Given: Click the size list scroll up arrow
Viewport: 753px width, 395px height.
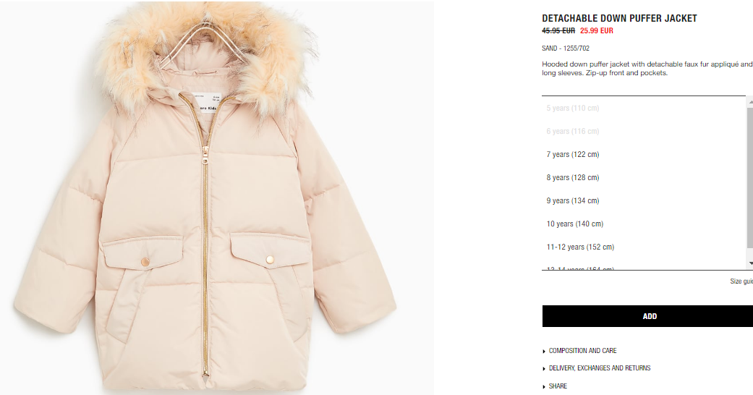Looking at the screenshot, I should (751, 101).
